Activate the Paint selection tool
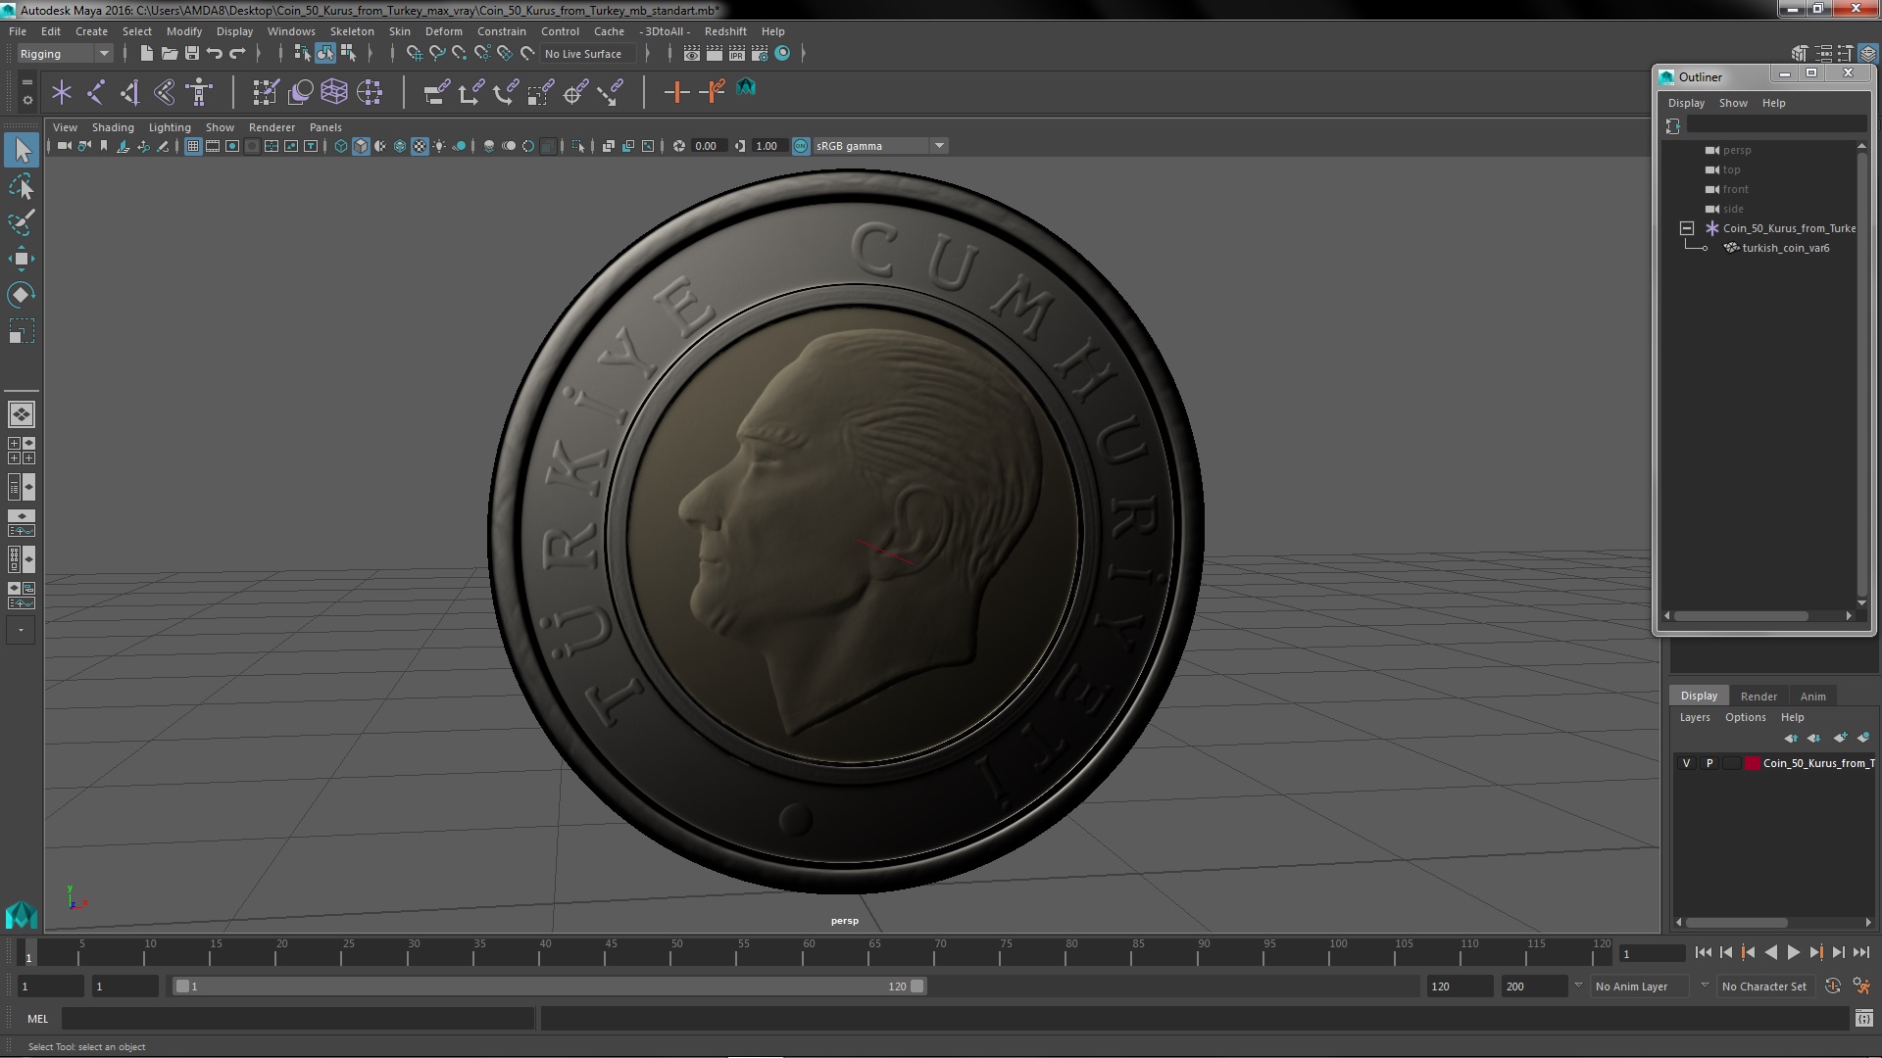The width and height of the screenshot is (1882, 1058). coord(22,222)
